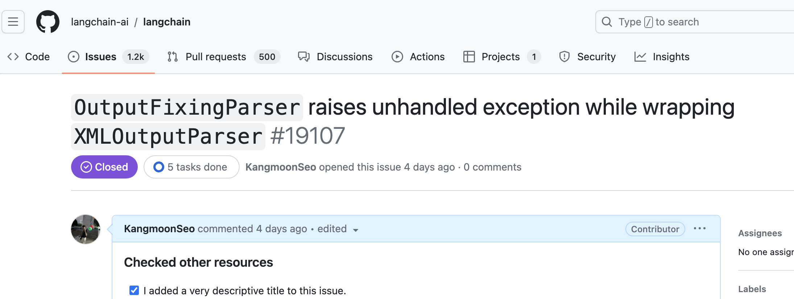The height and width of the screenshot is (299, 794).
Task: Click the Discussions speech-bubble icon
Action: click(303, 57)
